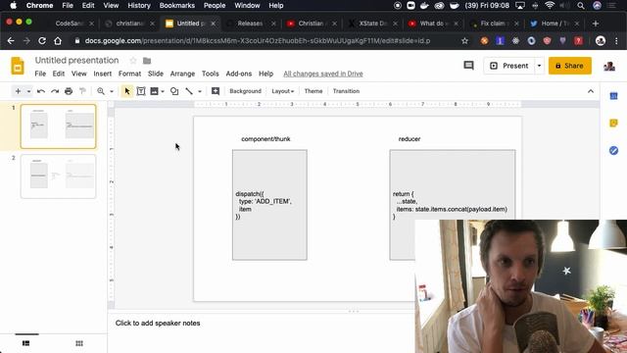Image resolution: width=627 pixels, height=353 pixels.
Task: Switch to grid view
Action: (79, 343)
